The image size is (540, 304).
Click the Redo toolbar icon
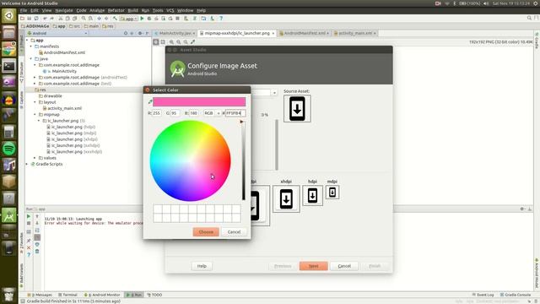52,19
